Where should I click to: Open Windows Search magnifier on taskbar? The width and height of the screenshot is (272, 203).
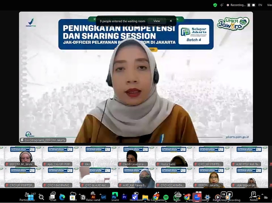pos(41,197)
